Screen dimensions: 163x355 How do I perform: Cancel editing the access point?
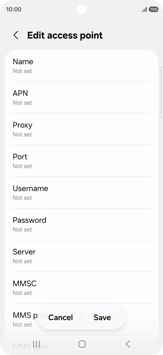pos(61,317)
